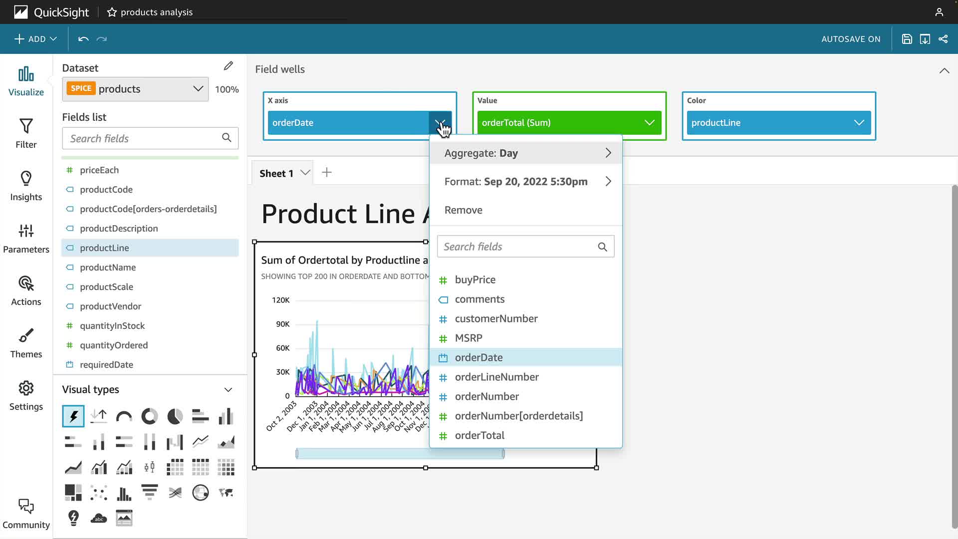Image resolution: width=958 pixels, height=539 pixels.
Task: Open the orderTotal (Sum) field dropdown
Action: pos(649,123)
